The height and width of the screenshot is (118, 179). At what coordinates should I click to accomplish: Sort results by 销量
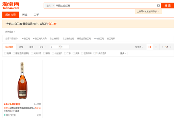[21, 47]
